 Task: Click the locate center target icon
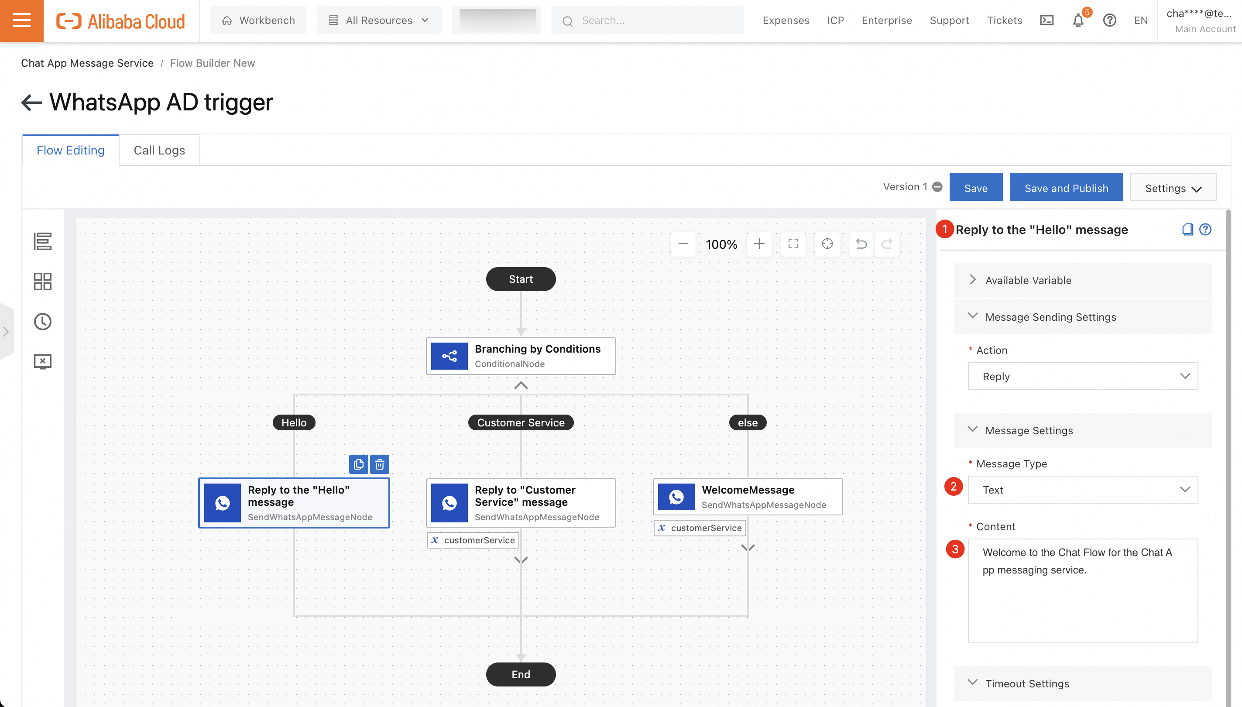point(827,244)
